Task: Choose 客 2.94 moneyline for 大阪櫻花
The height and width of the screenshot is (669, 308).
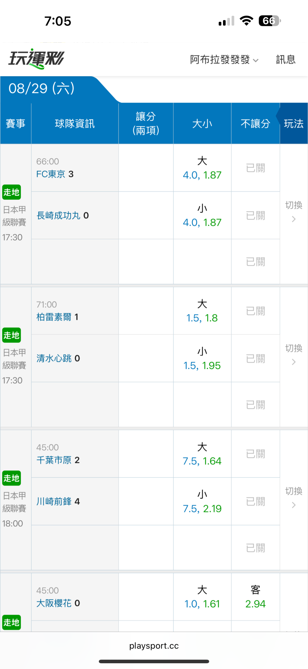Action: (256, 597)
